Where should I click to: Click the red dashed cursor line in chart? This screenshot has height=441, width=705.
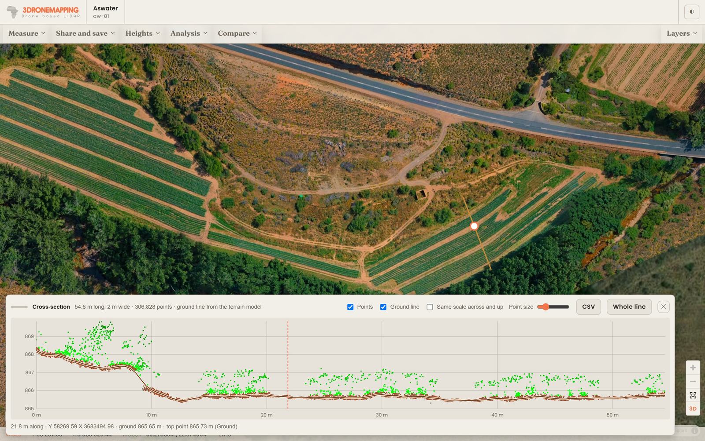point(288,365)
